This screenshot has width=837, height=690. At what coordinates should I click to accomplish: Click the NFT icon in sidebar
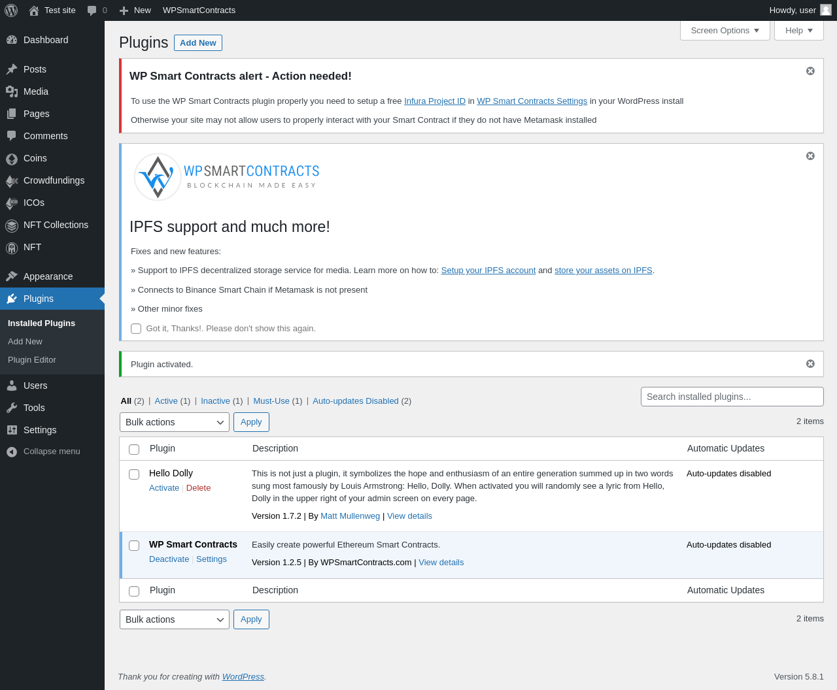(12, 248)
